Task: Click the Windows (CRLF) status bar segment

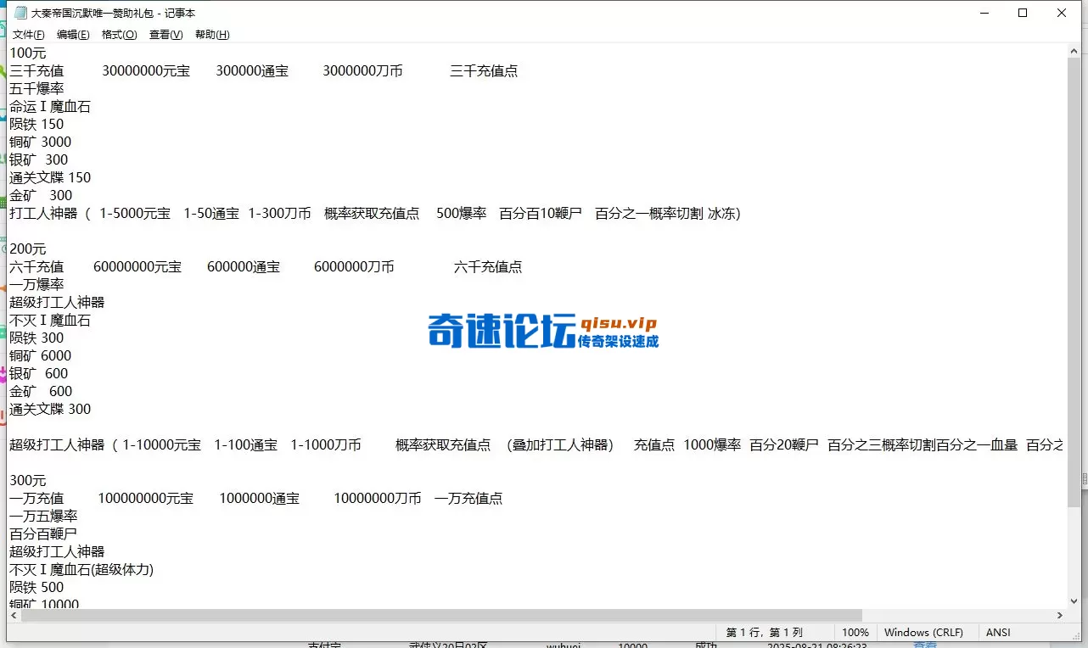Action: click(x=924, y=632)
